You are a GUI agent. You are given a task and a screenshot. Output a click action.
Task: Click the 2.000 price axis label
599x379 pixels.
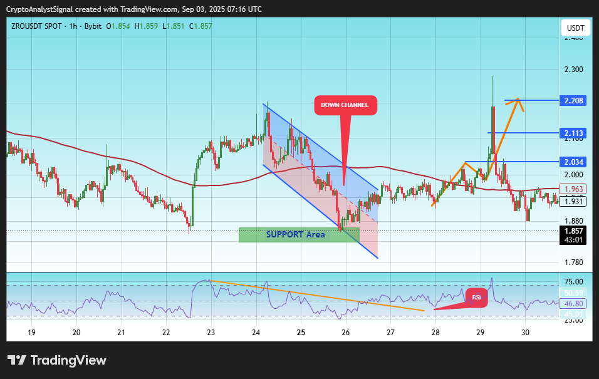[x=574, y=175]
